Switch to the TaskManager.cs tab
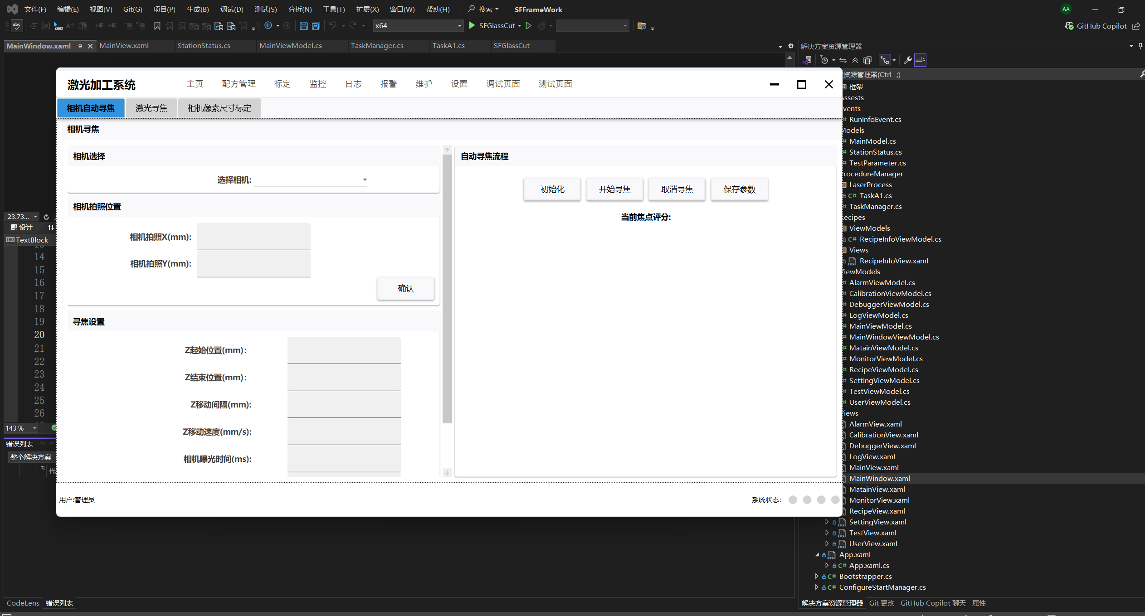This screenshot has width=1145, height=616. pos(377,46)
